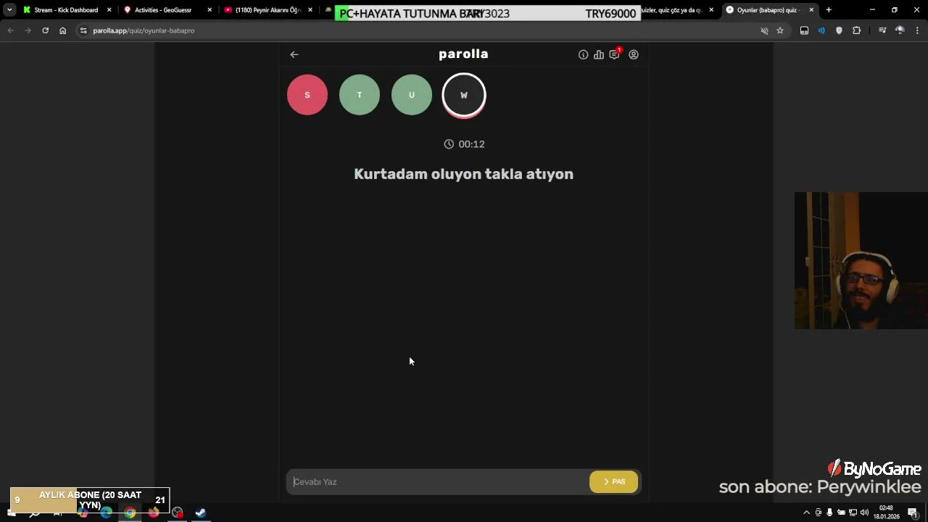Close the Kick Dashboard tab
Screen dimensions: 928x522
pos(109,10)
